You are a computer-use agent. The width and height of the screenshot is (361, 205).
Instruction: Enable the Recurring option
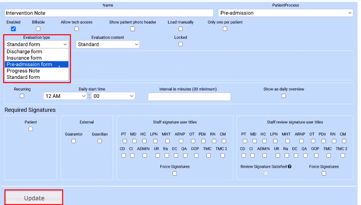[22, 96]
